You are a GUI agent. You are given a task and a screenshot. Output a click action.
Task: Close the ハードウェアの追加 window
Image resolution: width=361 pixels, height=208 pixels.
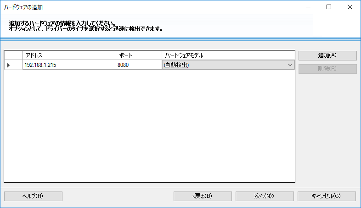point(350,7)
